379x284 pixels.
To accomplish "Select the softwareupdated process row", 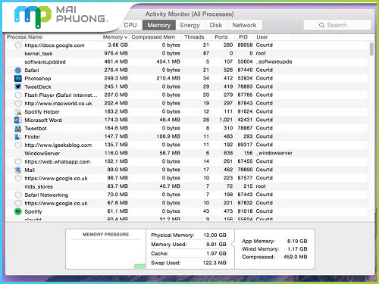I will point(187,62).
